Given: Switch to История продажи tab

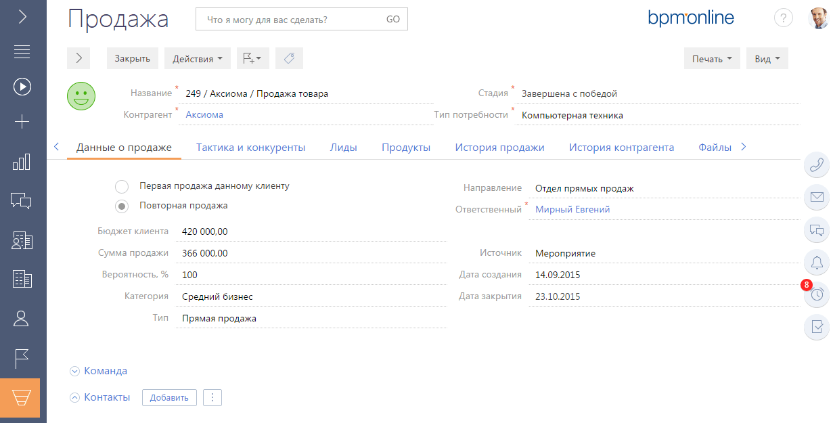Looking at the screenshot, I should [x=499, y=148].
